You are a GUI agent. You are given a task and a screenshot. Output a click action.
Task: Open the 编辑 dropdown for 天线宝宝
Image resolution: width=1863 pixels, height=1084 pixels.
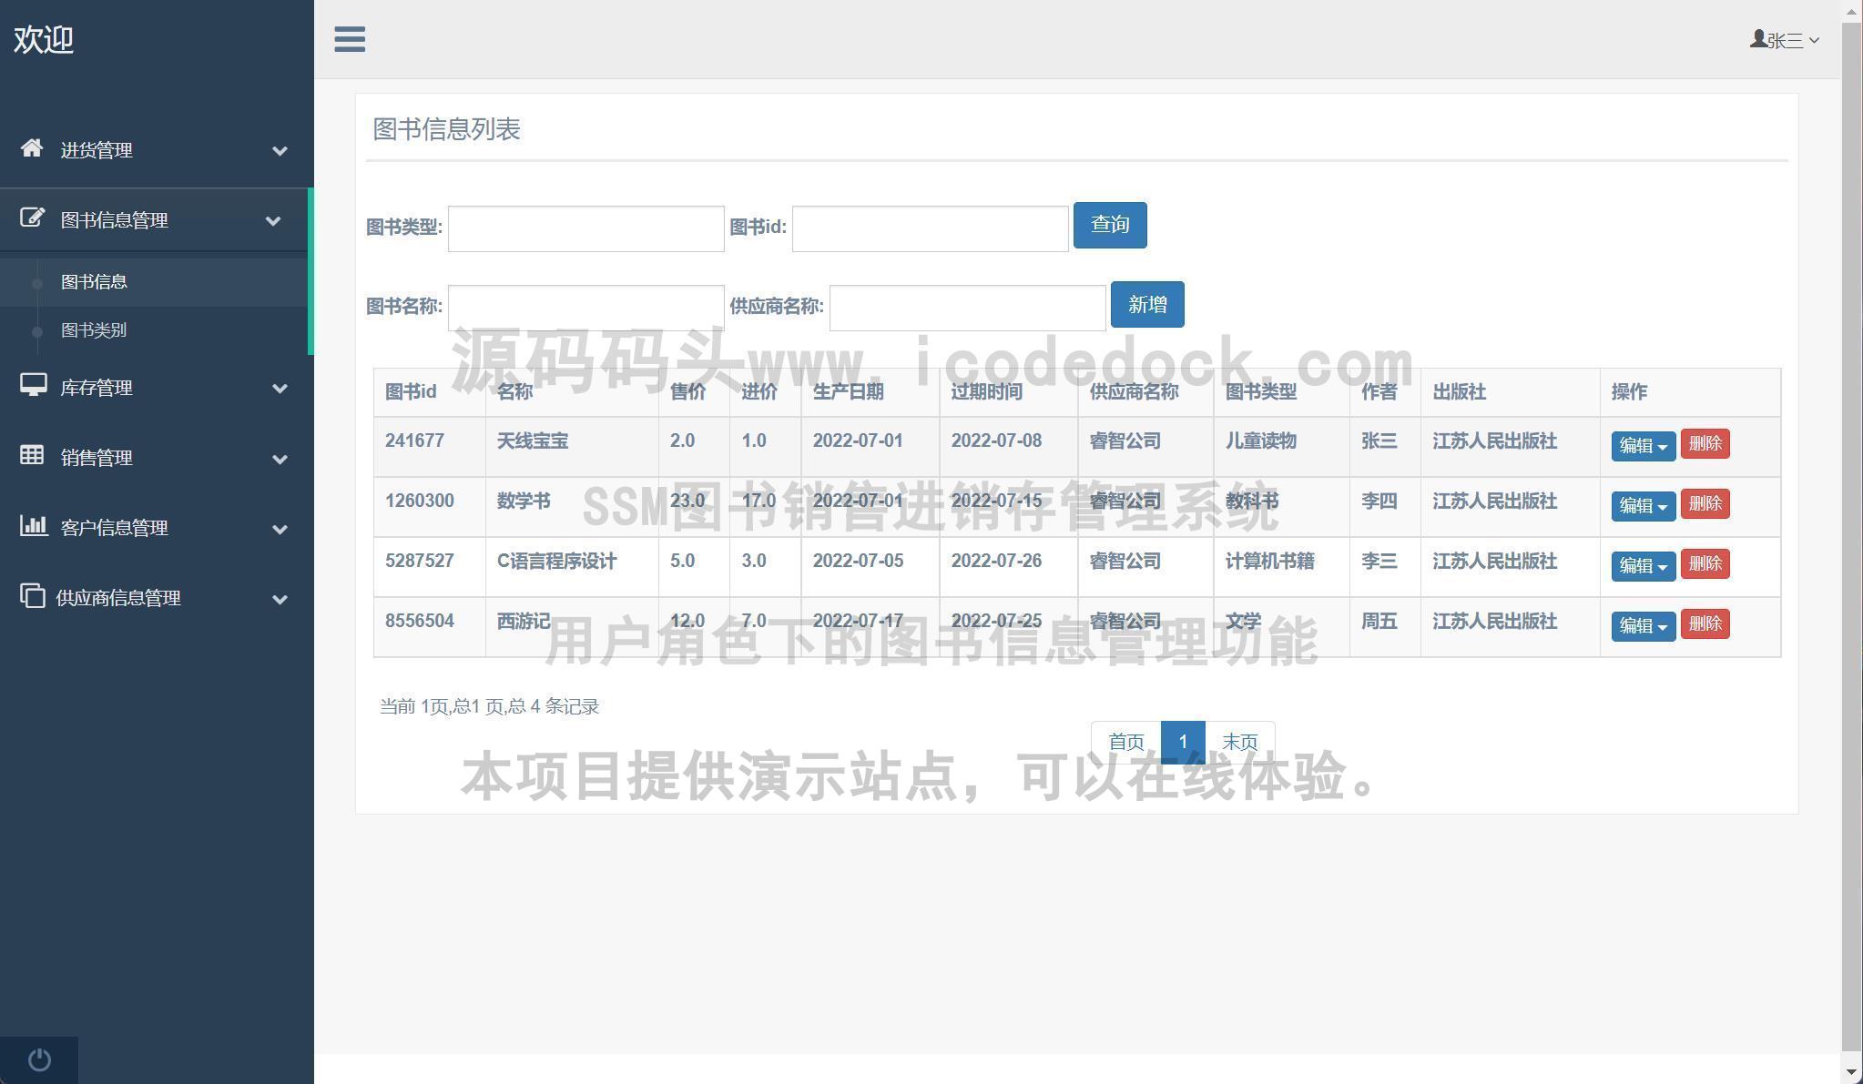point(1643,446)
